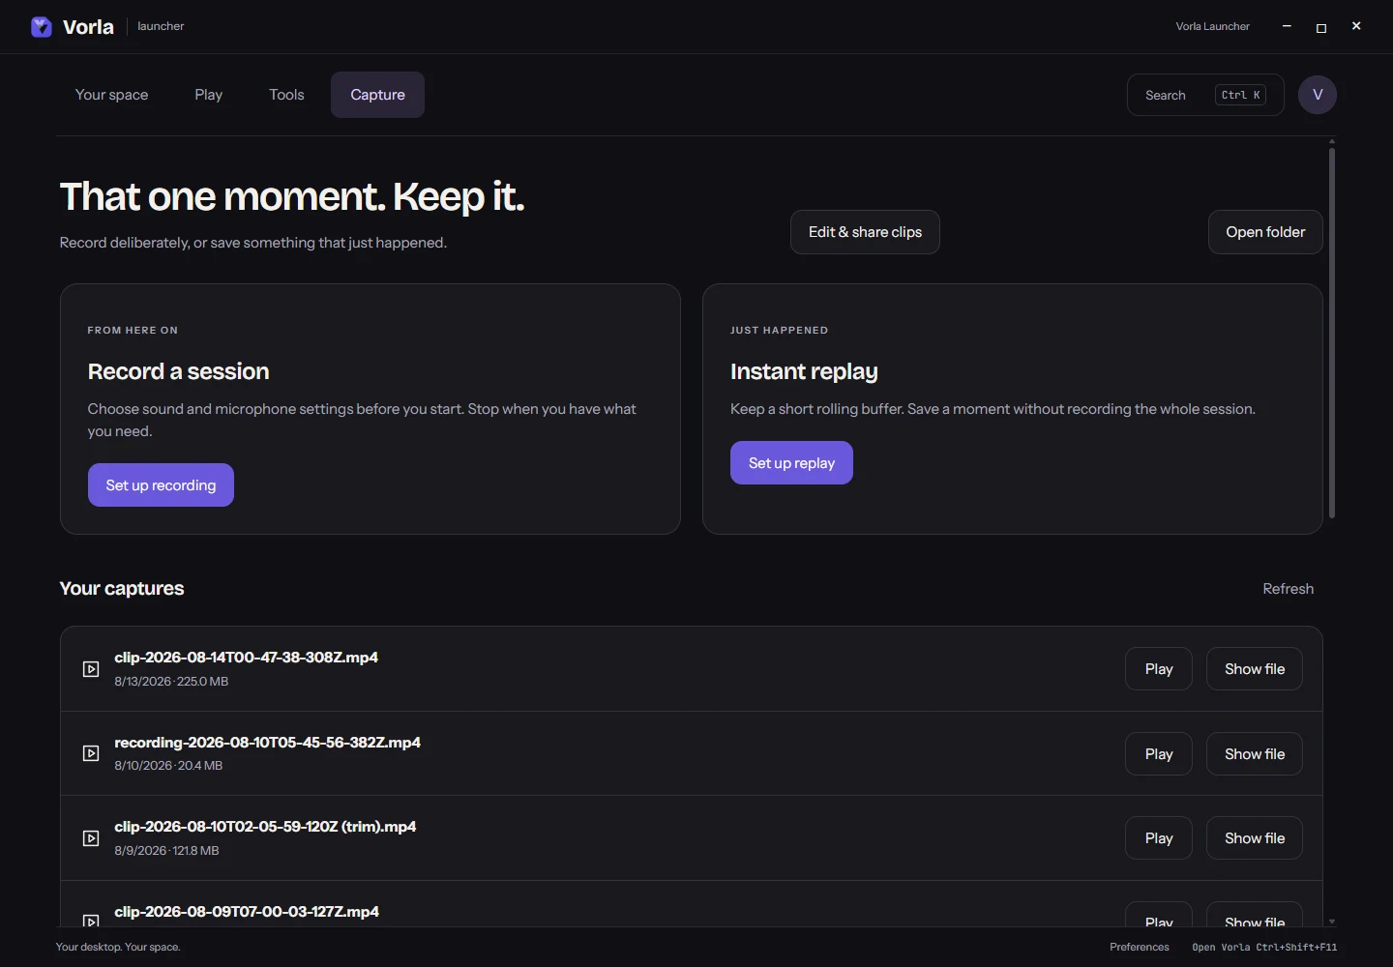The height and width of the screenshot is (967, 1393).
Task: Click the 'Record a session' heading
Action: [178, 371]
